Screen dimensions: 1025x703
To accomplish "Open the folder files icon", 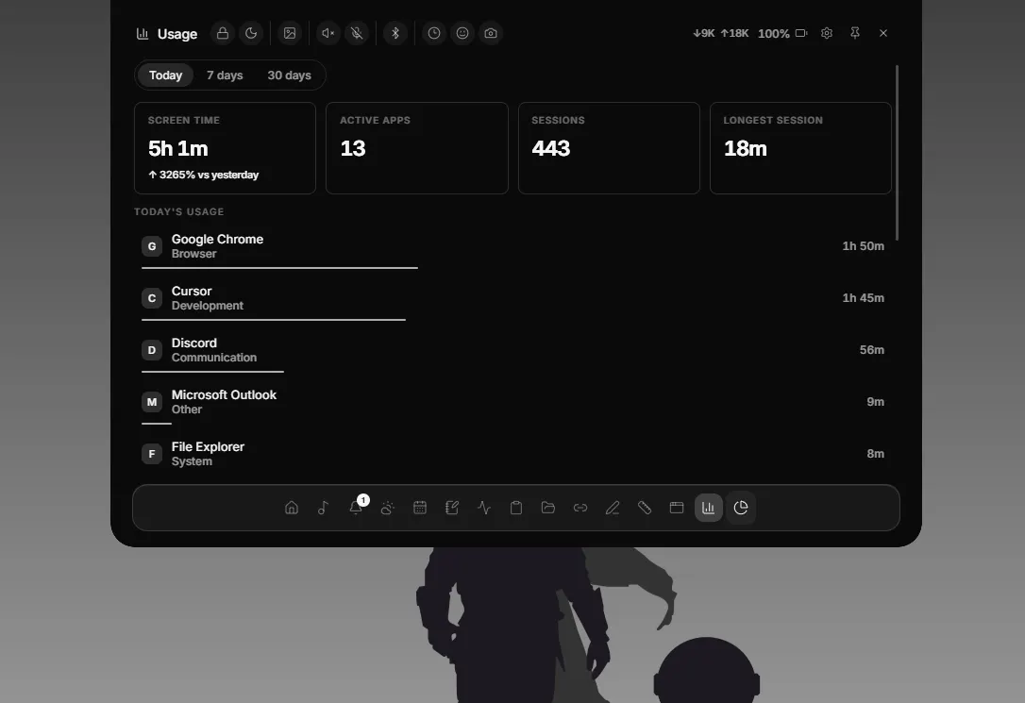I will [547, 508].
